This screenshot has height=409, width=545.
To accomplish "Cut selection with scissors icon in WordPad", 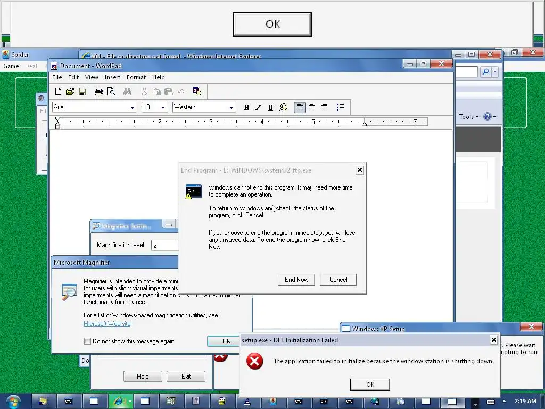I will 144,92.
